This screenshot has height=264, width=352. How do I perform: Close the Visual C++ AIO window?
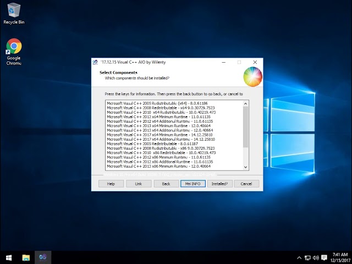coord(255,62)
